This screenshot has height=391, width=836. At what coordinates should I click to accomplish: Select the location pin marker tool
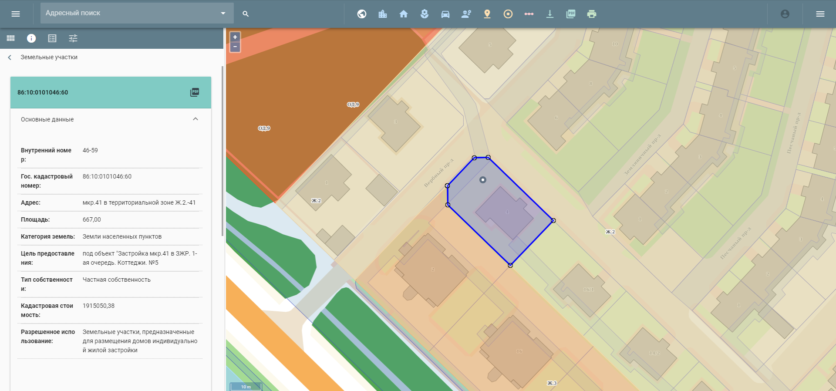click(487, 14)
